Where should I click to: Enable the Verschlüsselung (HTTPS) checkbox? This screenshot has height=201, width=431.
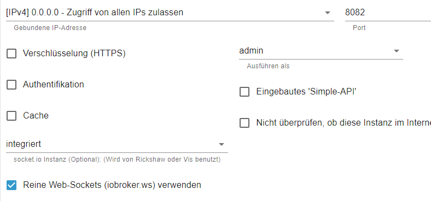tap(11, 54)
